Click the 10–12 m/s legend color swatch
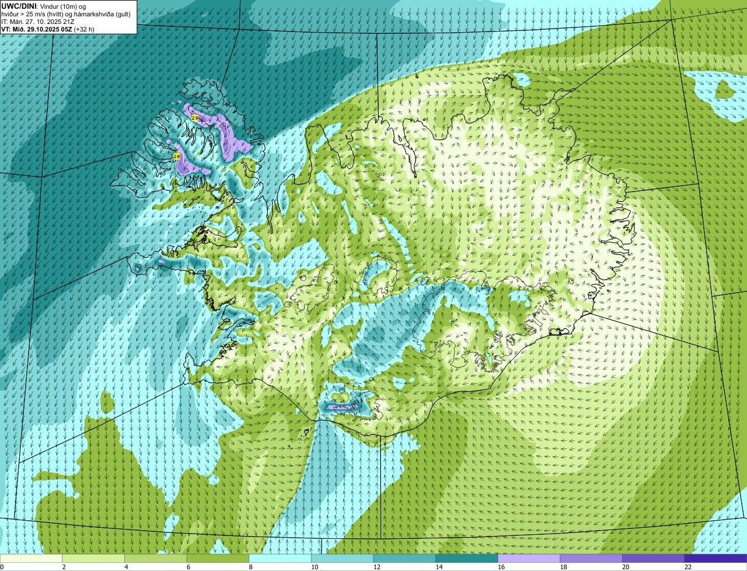 [342, 558]
